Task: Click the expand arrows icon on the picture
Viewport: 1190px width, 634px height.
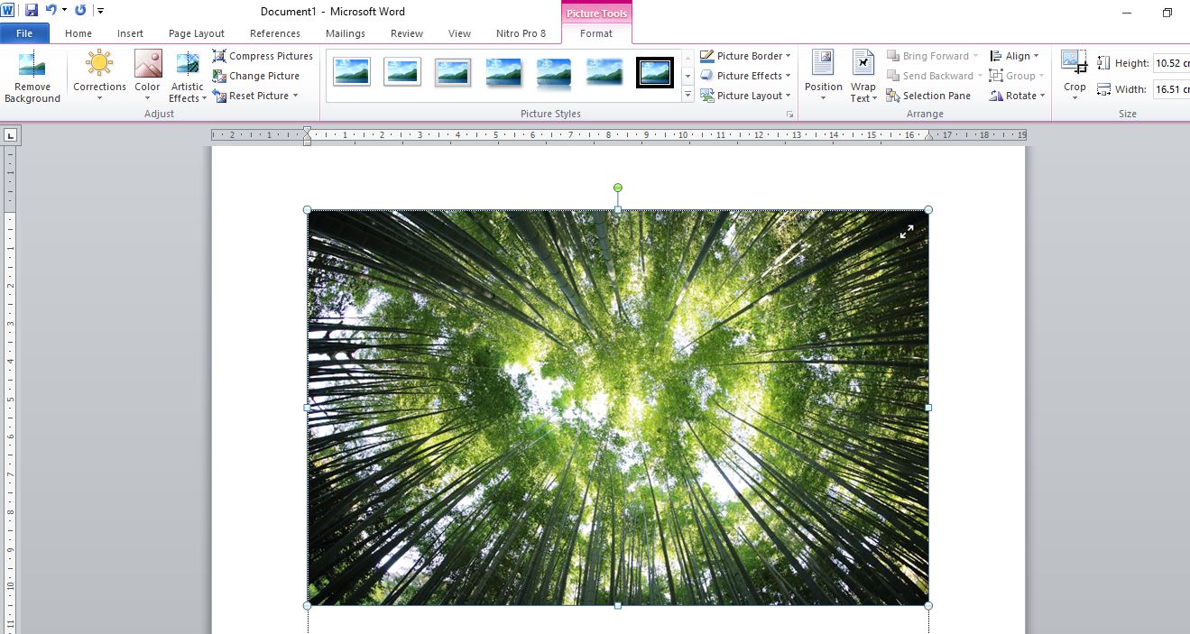Action: coord(907,232)
